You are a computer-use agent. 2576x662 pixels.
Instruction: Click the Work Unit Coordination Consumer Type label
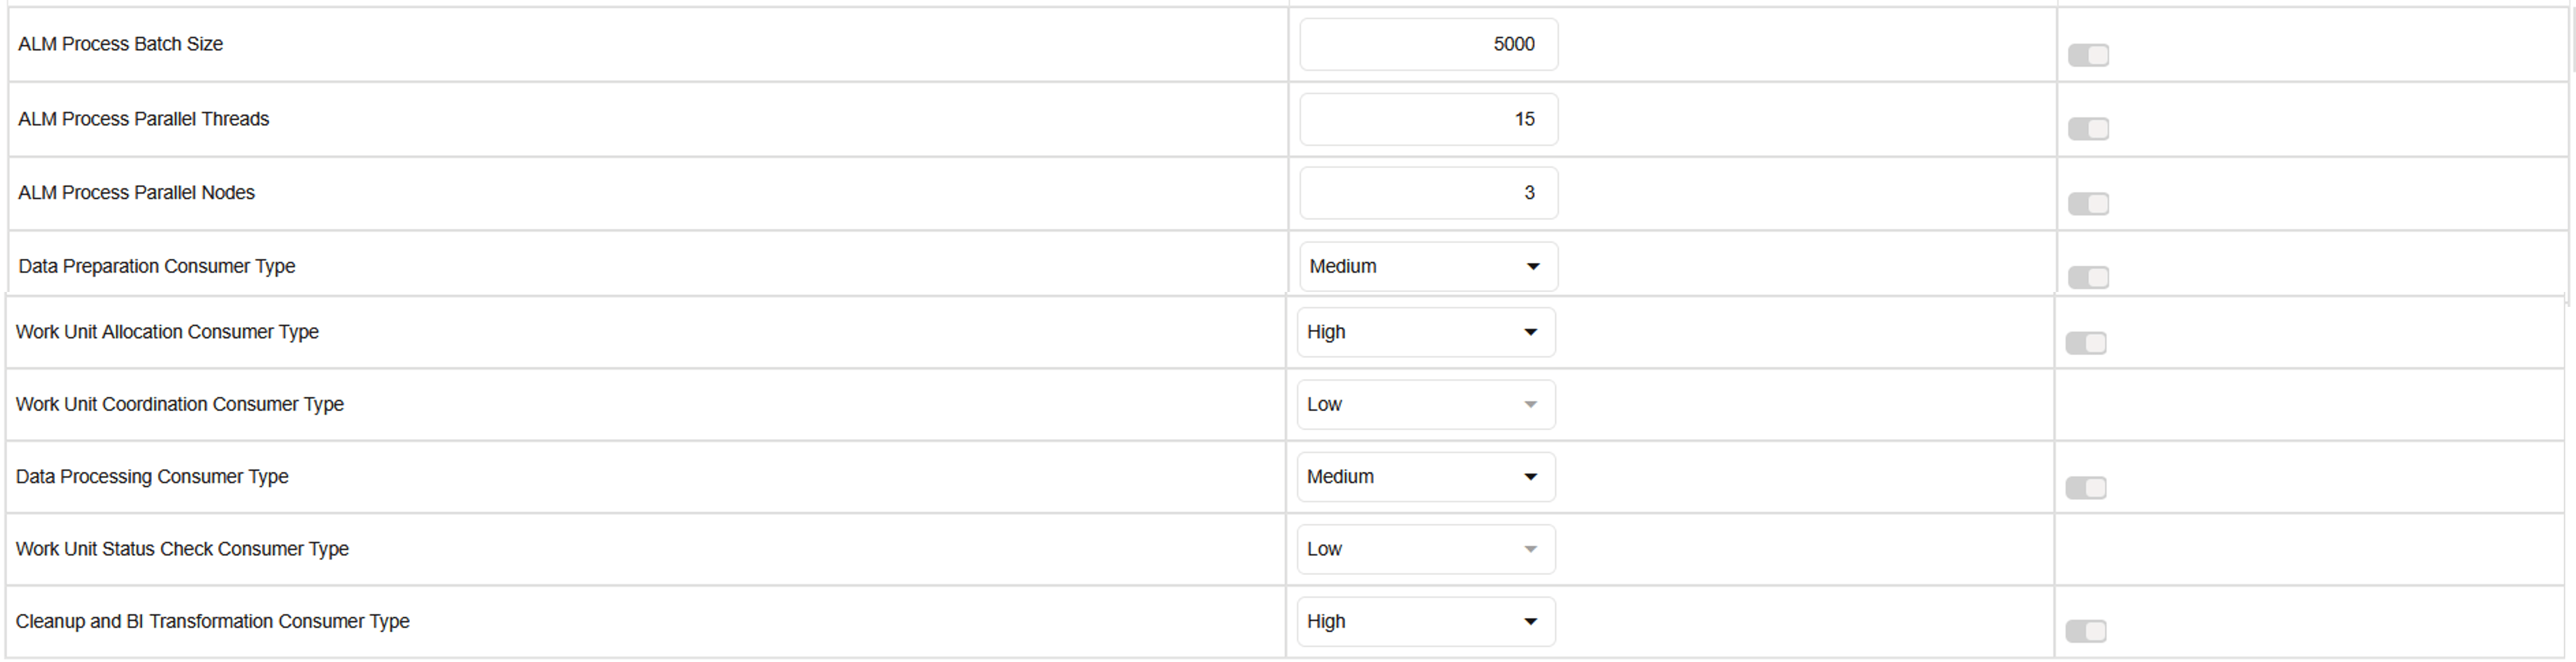(180, 405)
